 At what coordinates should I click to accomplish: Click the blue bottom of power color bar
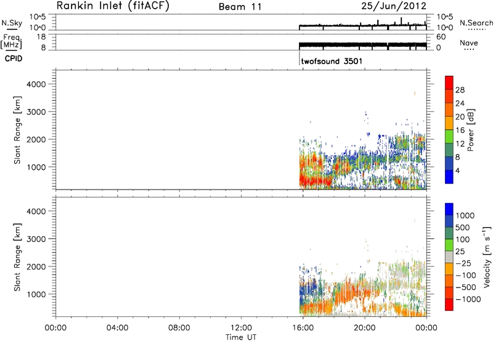coord(449,177)
